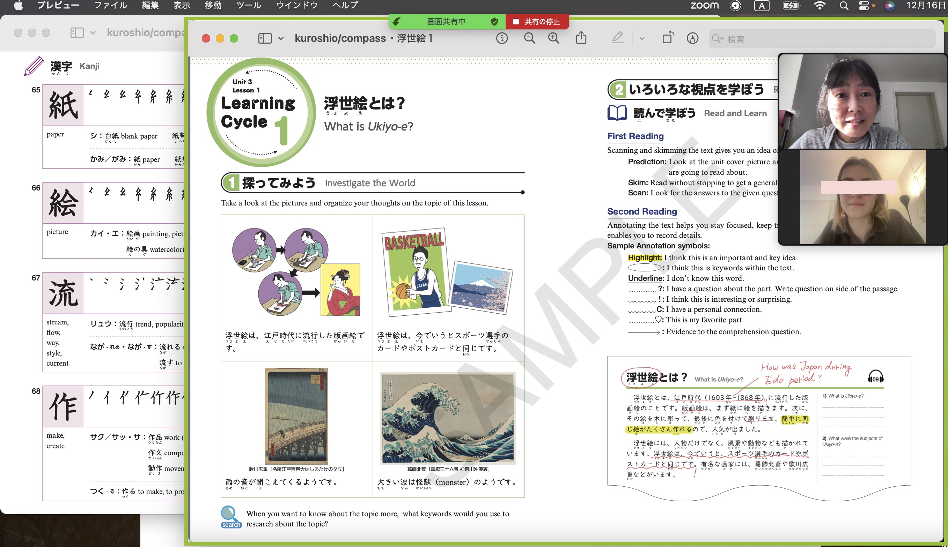Click the top participant video thumbnail
This screenshot has height=547, width=948.
[x=862, y=102]
